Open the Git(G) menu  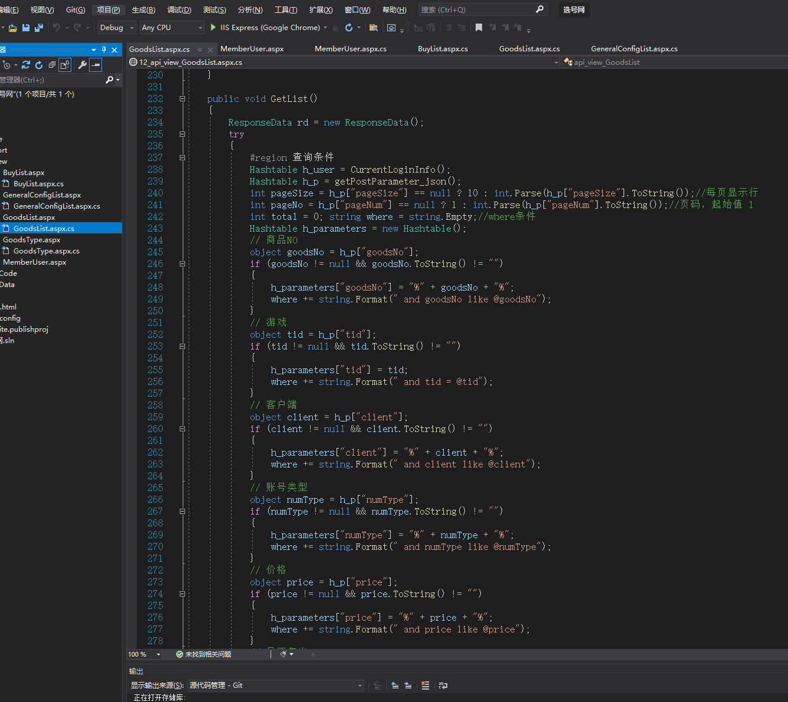coord(75,9)
